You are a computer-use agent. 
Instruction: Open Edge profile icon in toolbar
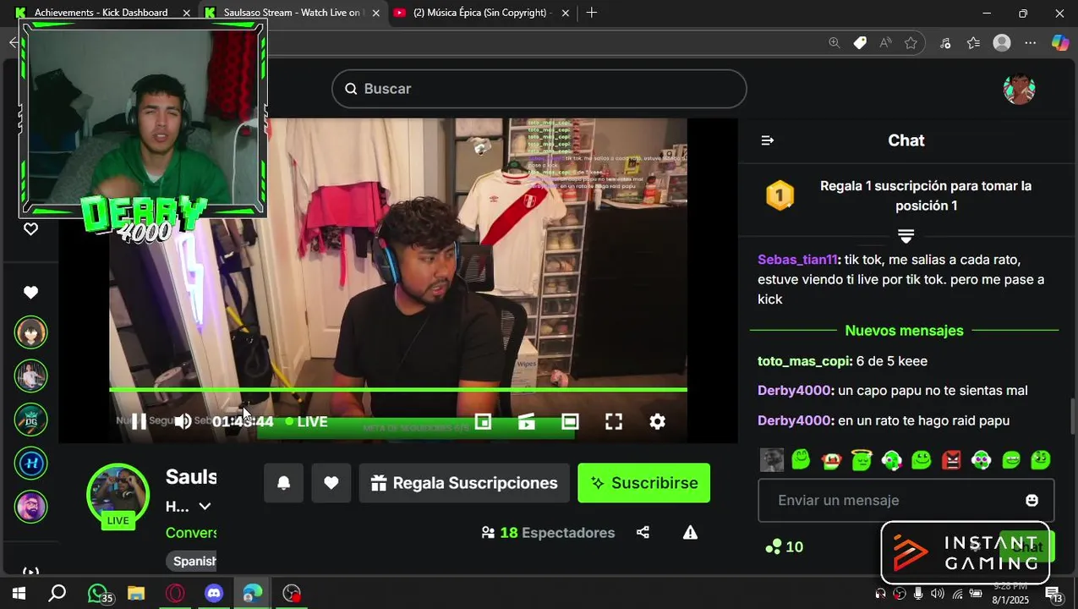pyautogui.click(x=1002, y=43)
